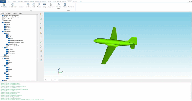Viewport: 192px width, 101px height.
Task: Open the File menu
Action: tap(9, 2)
